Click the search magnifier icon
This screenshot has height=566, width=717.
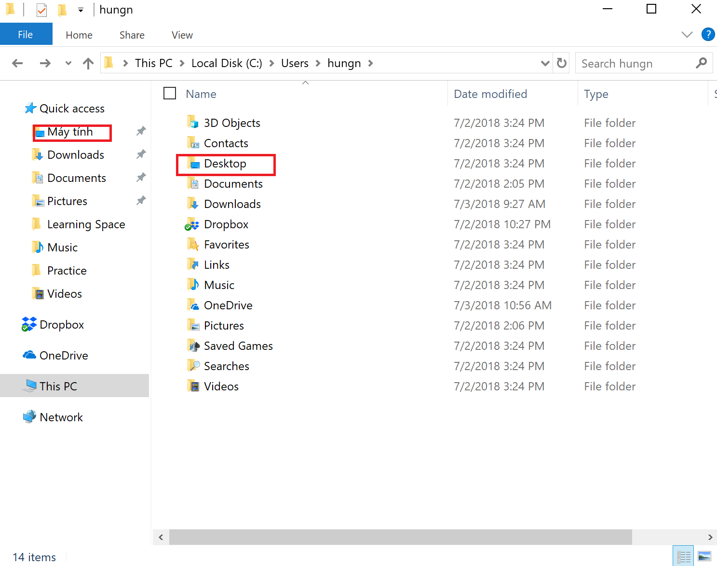click(702, 63)
